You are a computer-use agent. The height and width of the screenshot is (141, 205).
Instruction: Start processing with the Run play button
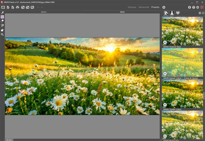pos(164,7)
